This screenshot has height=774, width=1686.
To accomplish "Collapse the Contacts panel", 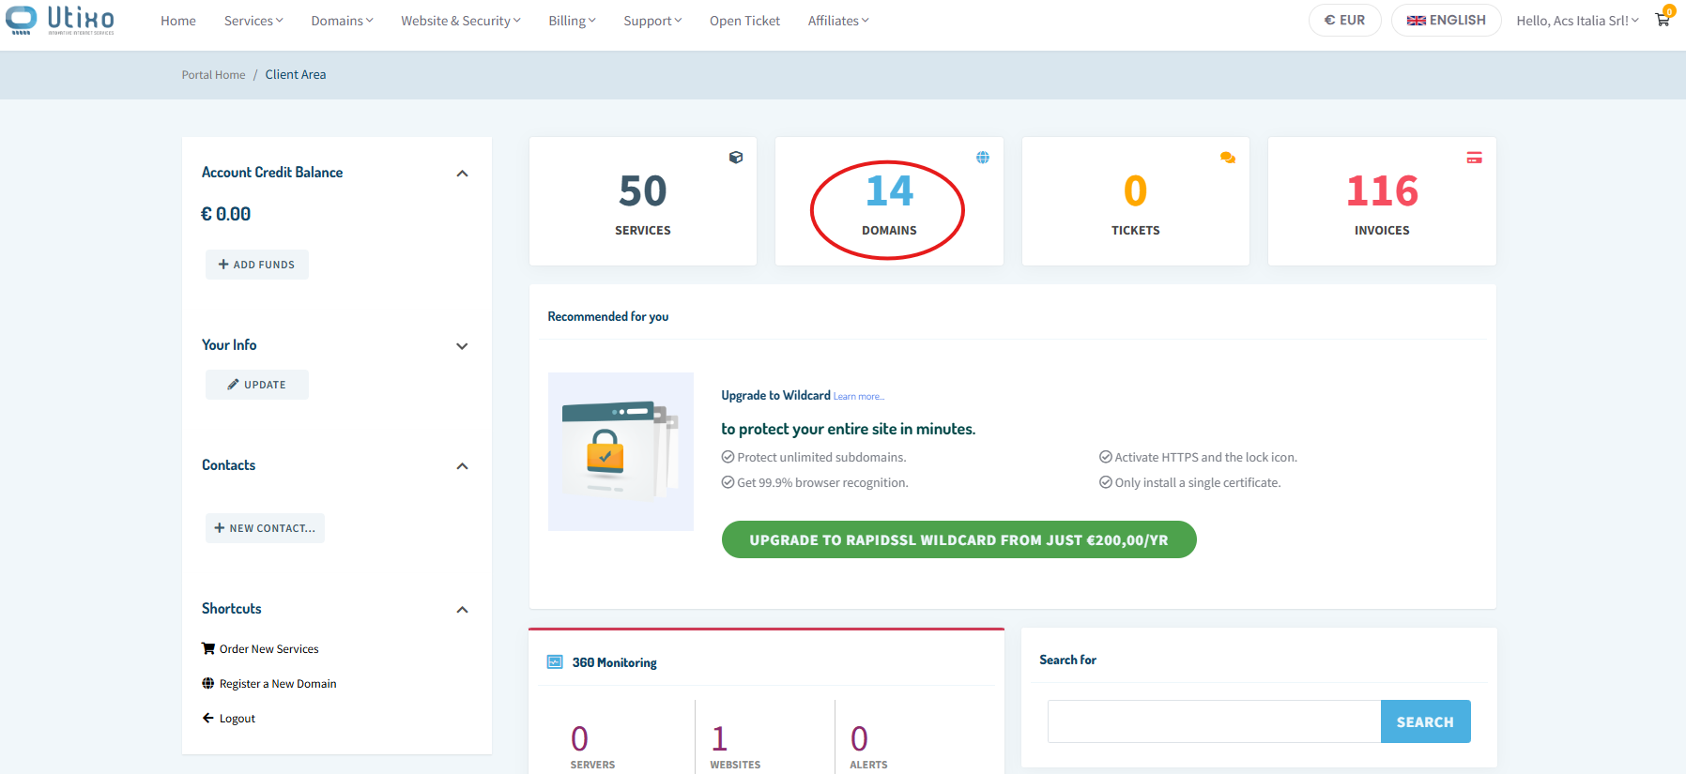I will [x=462, y=466].
